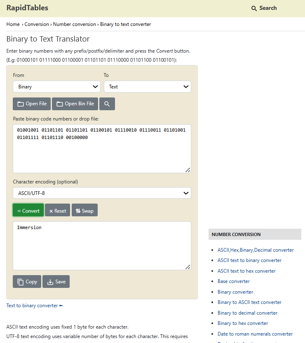Swap the conversion direction
The width and height of the screenshot is (305, 343).
click(84, 211)
